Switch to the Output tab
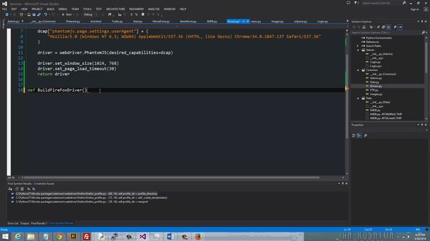 [24, 223]
